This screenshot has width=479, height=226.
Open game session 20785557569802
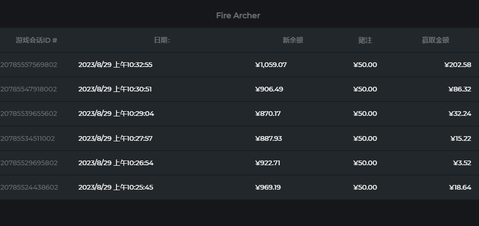[29, 65]
